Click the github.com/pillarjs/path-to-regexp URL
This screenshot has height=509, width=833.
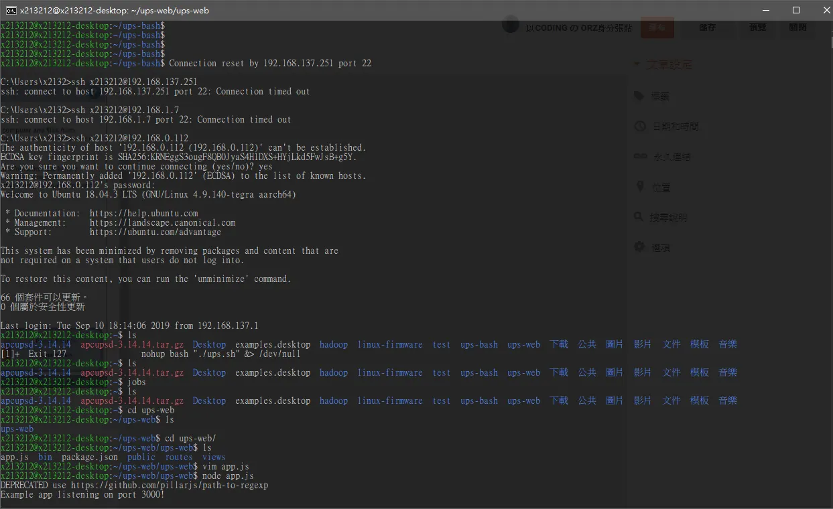(169, 486)
